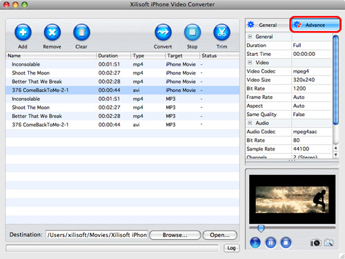Change Aspect value Auto

pos(312,106)
